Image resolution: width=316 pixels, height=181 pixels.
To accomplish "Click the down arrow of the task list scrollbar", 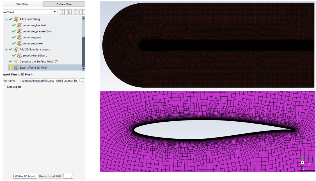I will tap(83, 69).
